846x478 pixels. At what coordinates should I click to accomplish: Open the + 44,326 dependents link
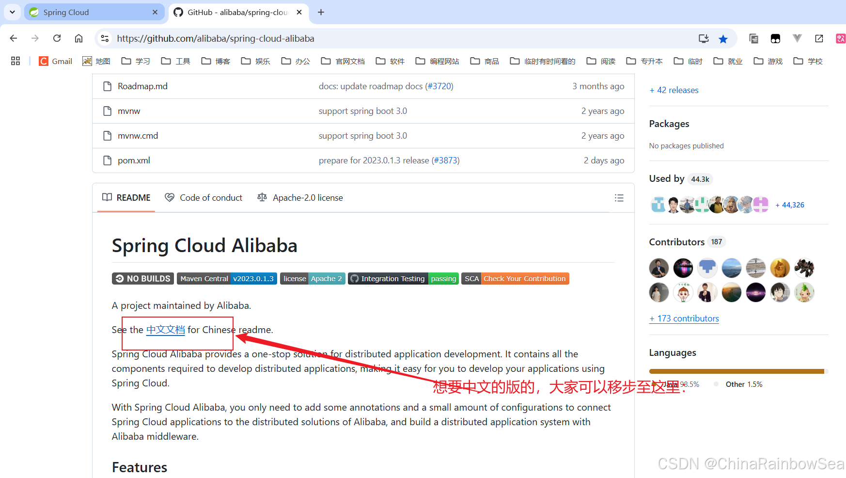(790, 205)
